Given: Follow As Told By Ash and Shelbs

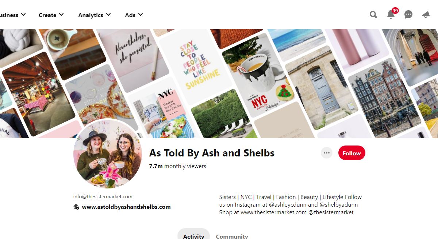Looking at the screenshot, I should (351, 153).
